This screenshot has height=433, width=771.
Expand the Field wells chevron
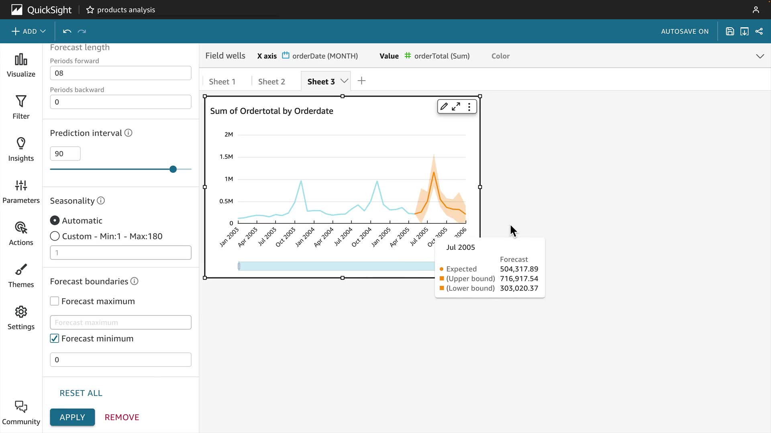[x=760, y=56]
